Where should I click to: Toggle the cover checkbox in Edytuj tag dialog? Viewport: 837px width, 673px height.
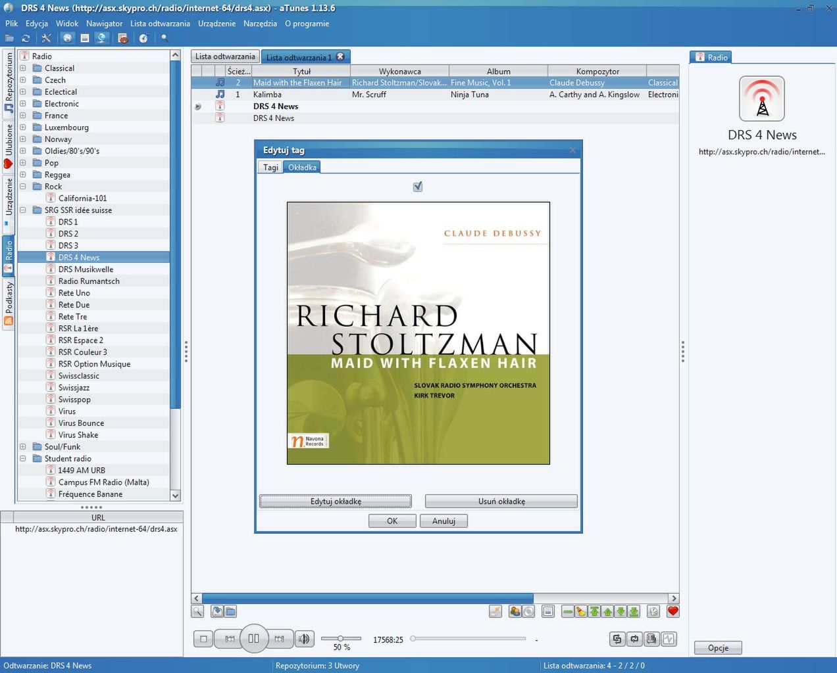[418, 187]
